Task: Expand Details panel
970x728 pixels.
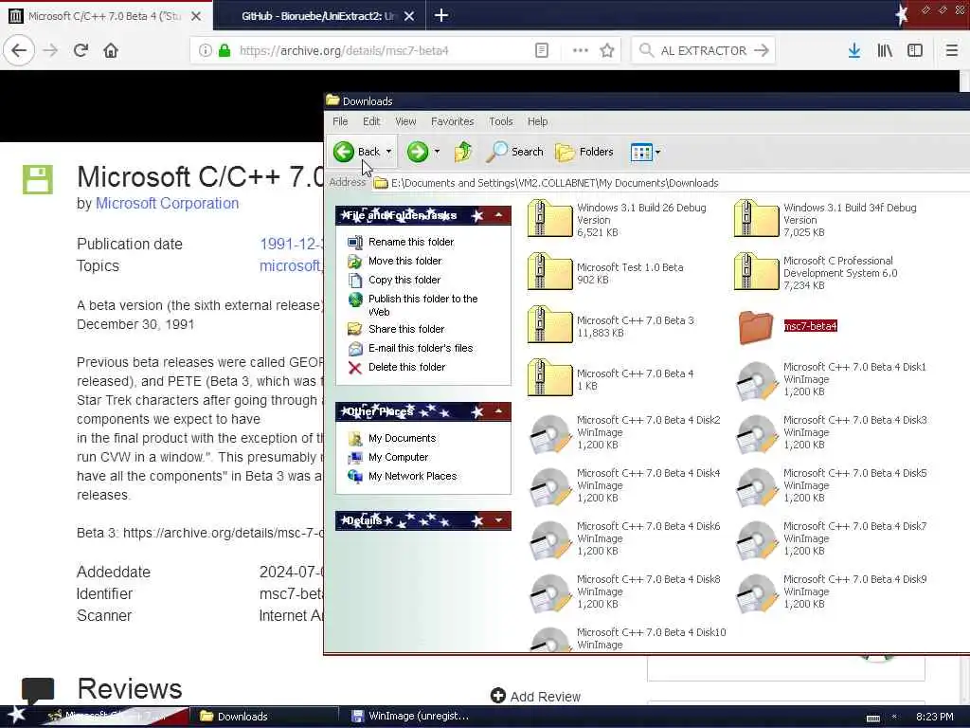Action: pos(498,520)
